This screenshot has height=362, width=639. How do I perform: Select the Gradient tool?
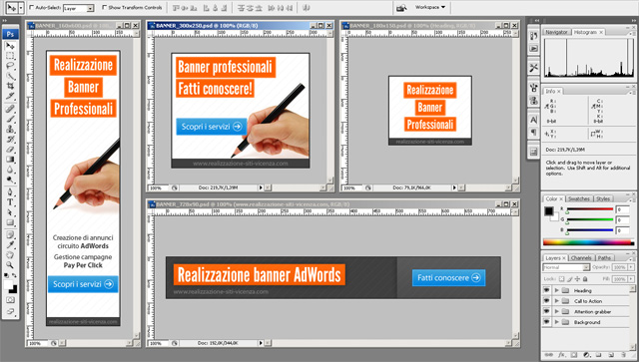tap(10, 160)
